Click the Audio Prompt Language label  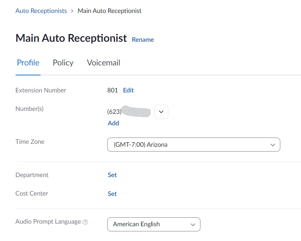pos(48,222)
